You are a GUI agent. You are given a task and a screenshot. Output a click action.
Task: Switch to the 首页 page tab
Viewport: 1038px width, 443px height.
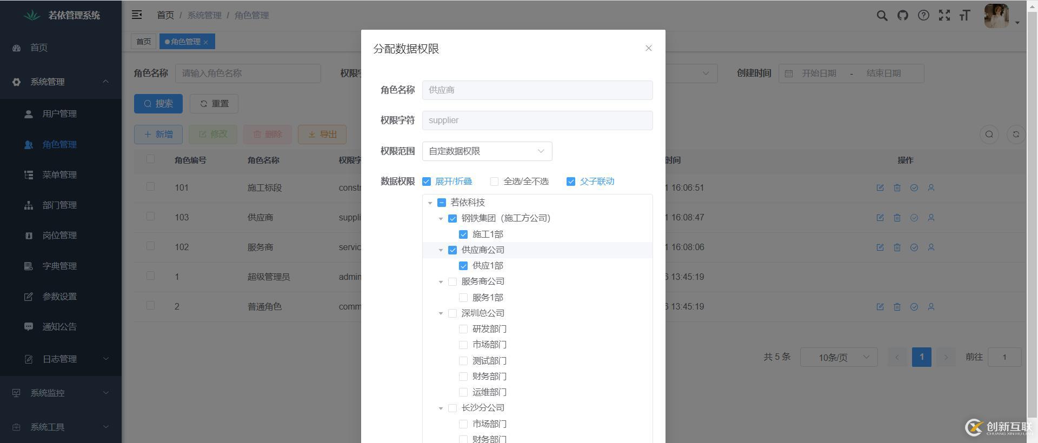coord(143,42)
